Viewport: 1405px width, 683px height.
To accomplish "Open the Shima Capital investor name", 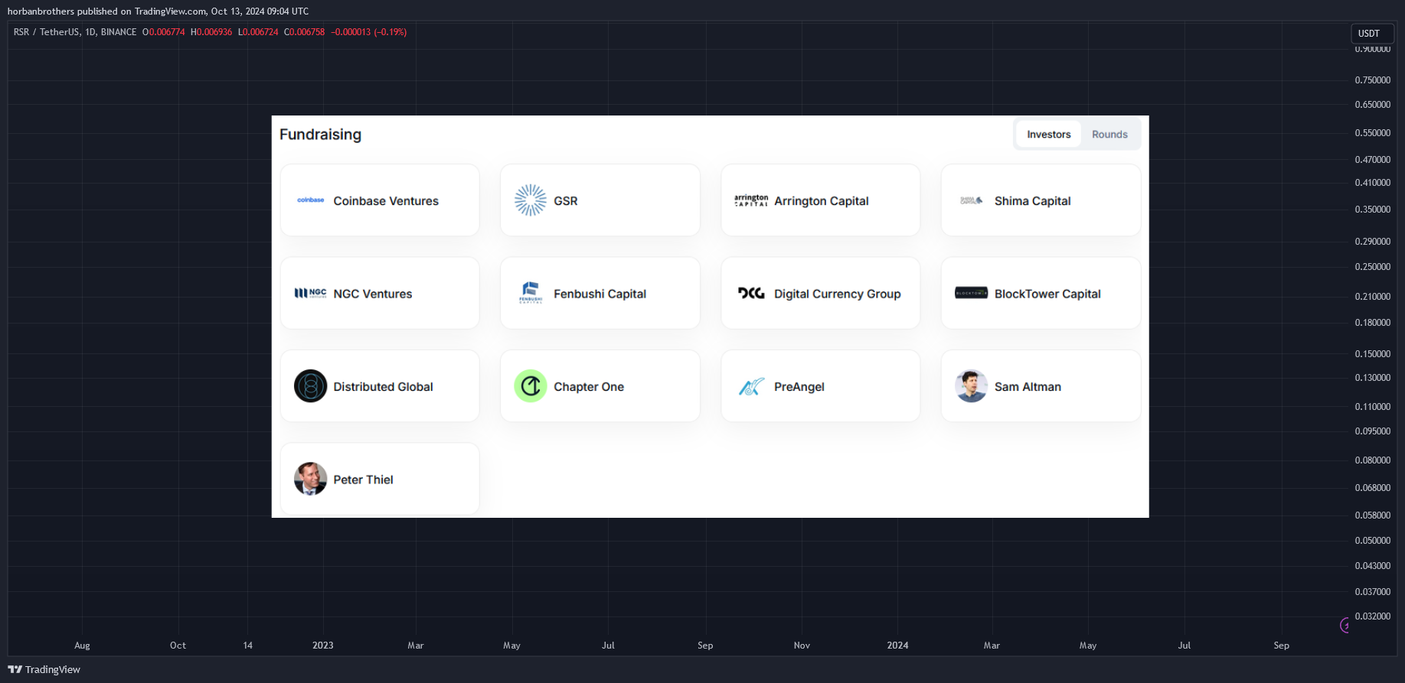I will tap(1032, 200).
